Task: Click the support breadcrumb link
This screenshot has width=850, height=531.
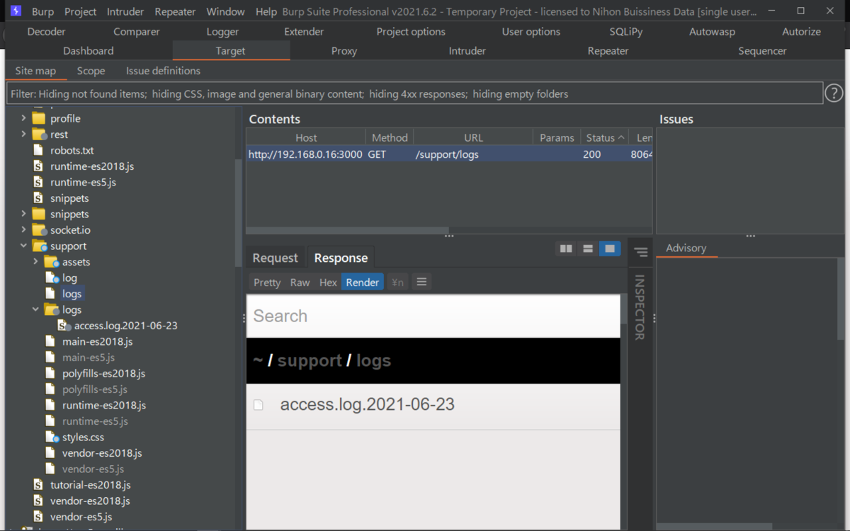Action: [310, 360]
